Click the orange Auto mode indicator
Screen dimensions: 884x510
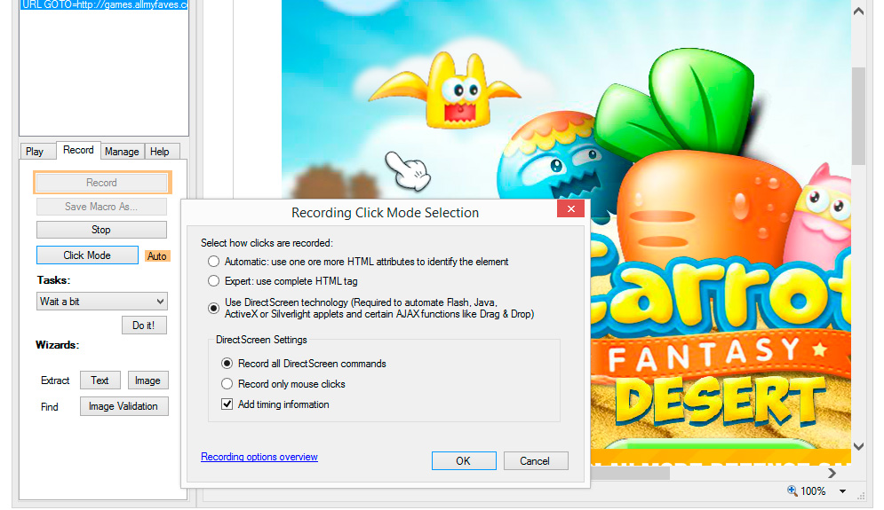tap(157, 256)
